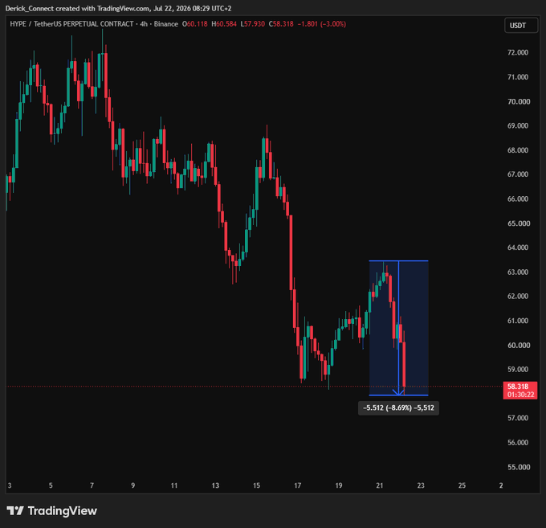Click the TradingView logo
546x528 pixels.
pyautogui.click(x=52, y=511)
